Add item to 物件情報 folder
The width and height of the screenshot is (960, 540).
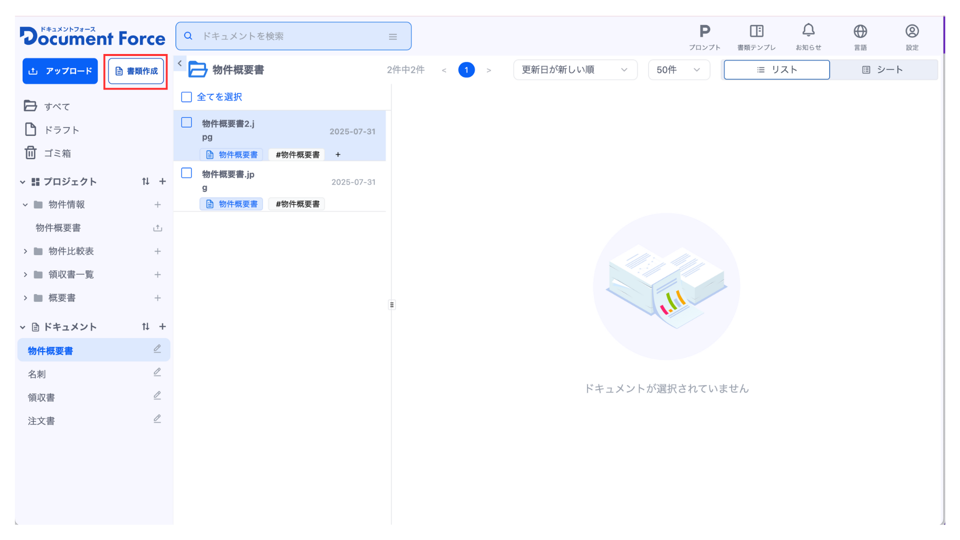tap(157, 204)
